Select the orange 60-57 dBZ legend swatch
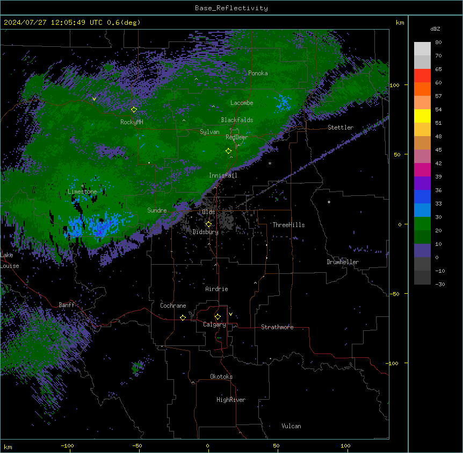Image resolution: width=463 pixels, height=453 pixels. coord(422,89)
